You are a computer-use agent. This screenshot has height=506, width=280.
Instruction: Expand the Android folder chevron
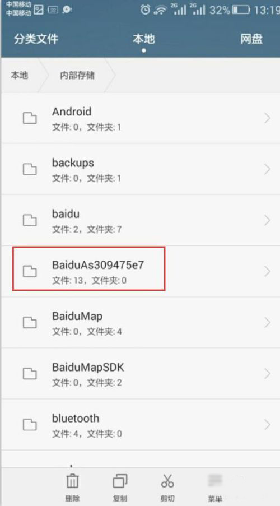(x=267, y=118)
